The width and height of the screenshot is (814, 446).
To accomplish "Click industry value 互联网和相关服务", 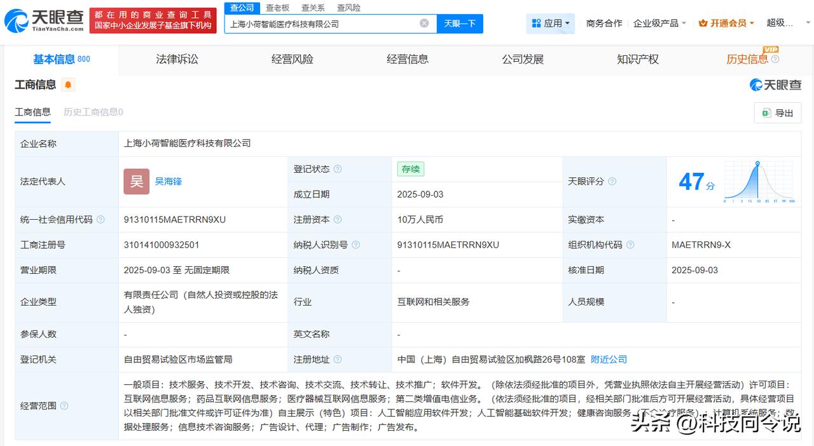I will (434, 302).
